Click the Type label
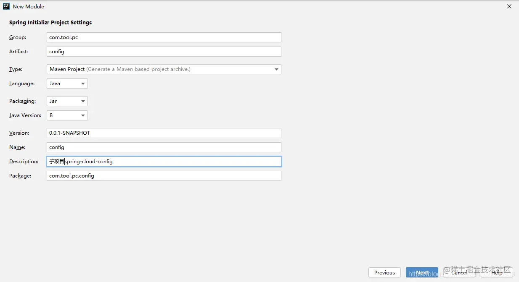The image size is (519, 282). 16,69
